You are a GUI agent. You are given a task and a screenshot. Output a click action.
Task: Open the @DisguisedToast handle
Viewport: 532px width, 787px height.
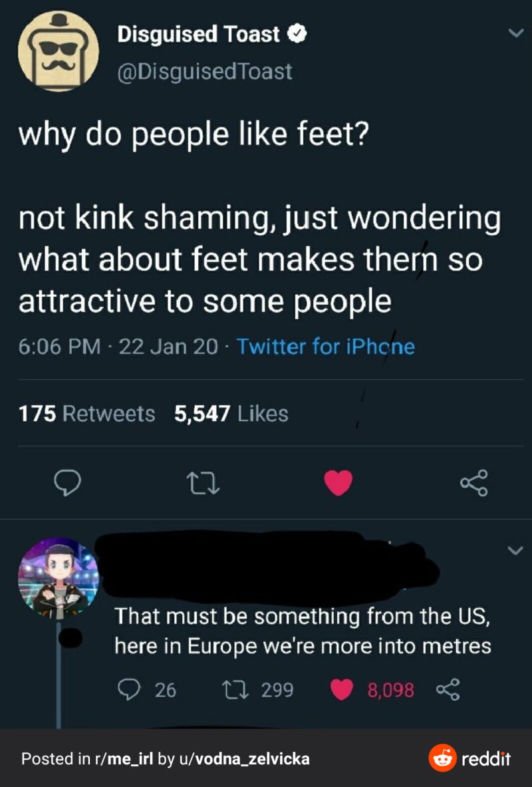(x=204, y=71)
